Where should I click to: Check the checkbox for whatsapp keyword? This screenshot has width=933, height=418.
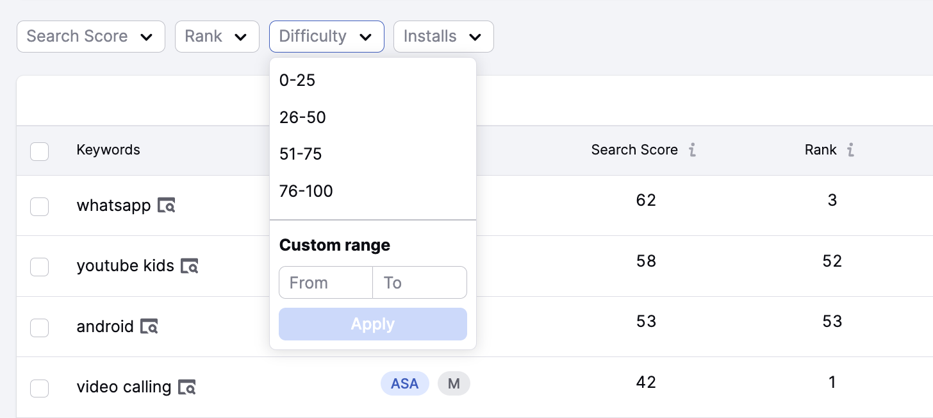tap(39, 206)
